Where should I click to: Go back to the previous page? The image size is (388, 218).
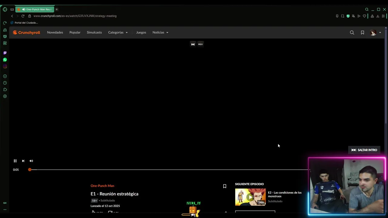[x=12, y=16]
